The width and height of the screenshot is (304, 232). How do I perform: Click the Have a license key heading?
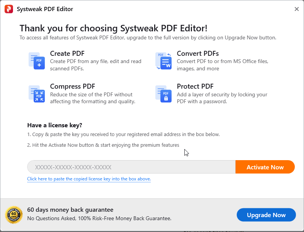[55, 125]
